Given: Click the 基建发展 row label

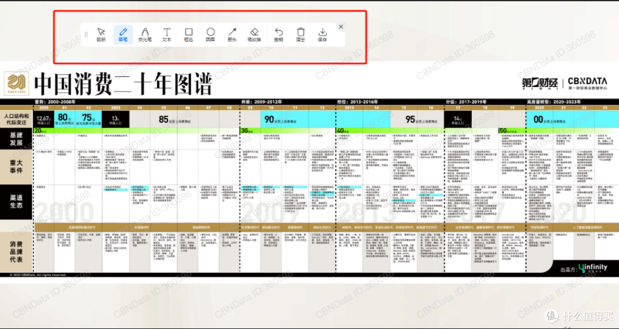Looking at the screenshot, I should pos(16,138).
